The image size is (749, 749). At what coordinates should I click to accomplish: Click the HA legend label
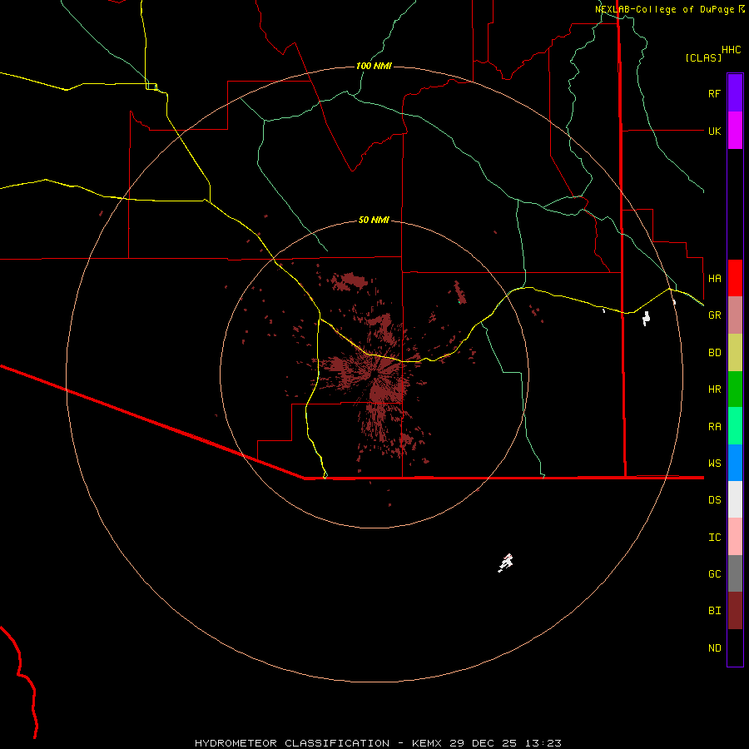click(x=714, y=279)
